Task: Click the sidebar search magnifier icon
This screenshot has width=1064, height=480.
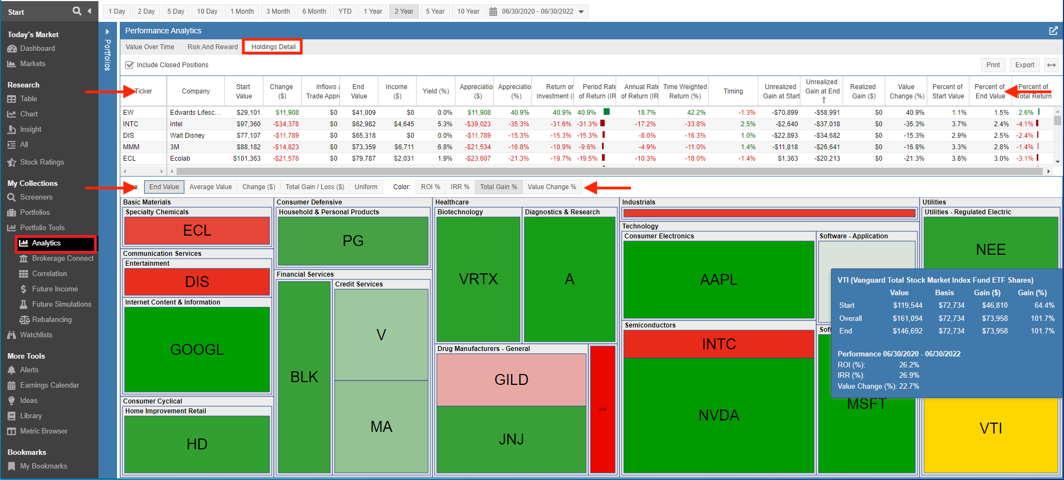Action: click(77, 11)
